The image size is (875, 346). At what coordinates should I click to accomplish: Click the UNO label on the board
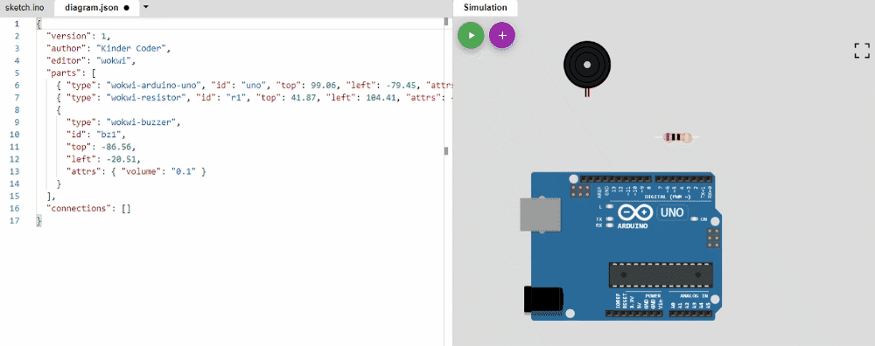point(672,211)
